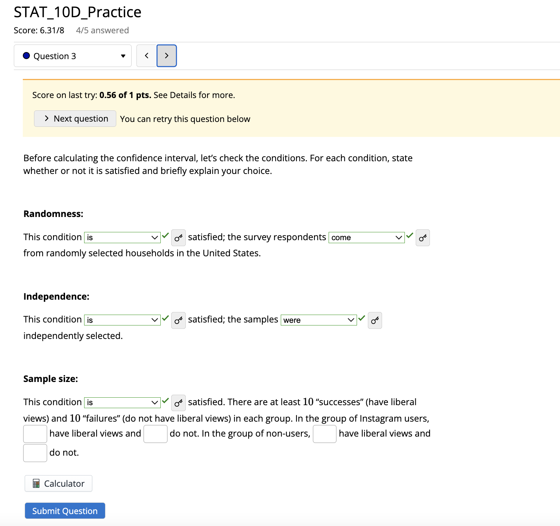The width and height of the screenshot is (560, 526).
Task: Click the calculator icon on the Calculator button
Action: 36,483
